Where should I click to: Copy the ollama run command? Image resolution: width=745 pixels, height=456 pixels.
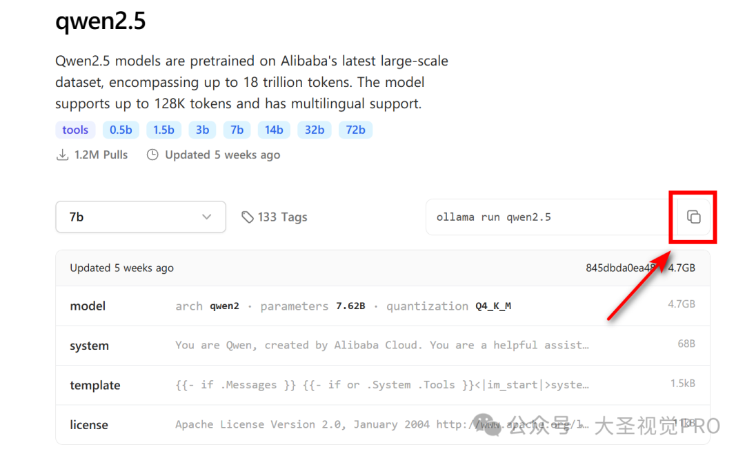pyautogui.click(x=694, y=217)
